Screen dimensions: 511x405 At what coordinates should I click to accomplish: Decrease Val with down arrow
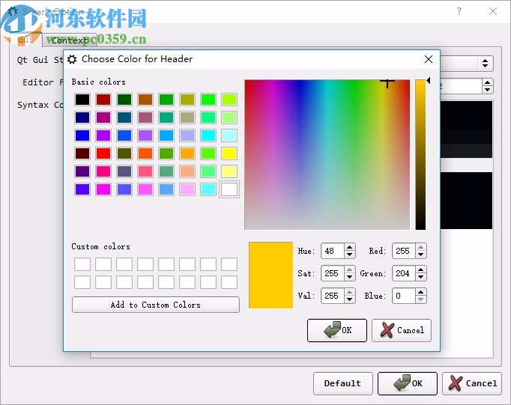coord(350,299)
